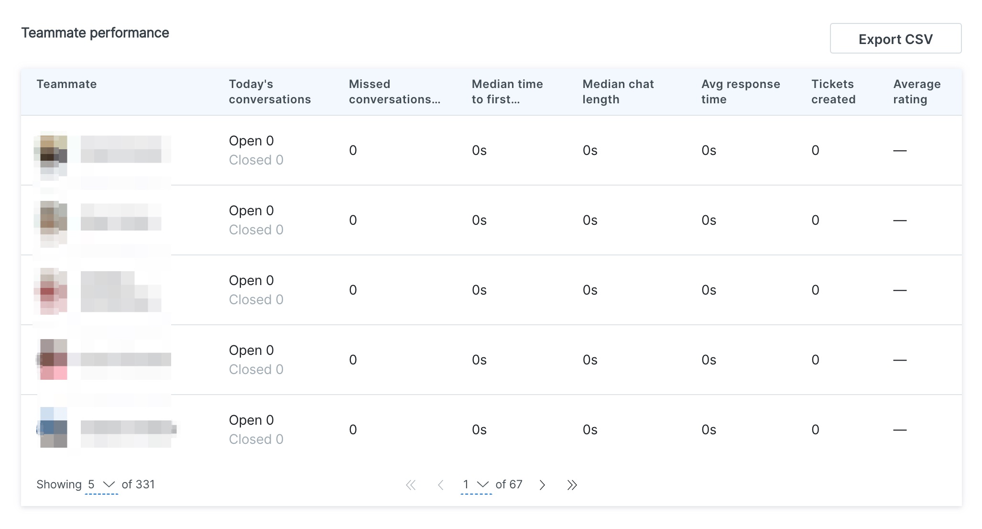The height and width of the screenshot is (529, 982).
Task: Click the Median chat length column header
Action: (618, 91)
